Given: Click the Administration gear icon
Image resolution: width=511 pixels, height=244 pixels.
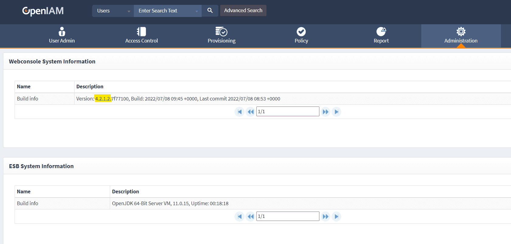Looking at the screenshot, I should tap(461, 32).
